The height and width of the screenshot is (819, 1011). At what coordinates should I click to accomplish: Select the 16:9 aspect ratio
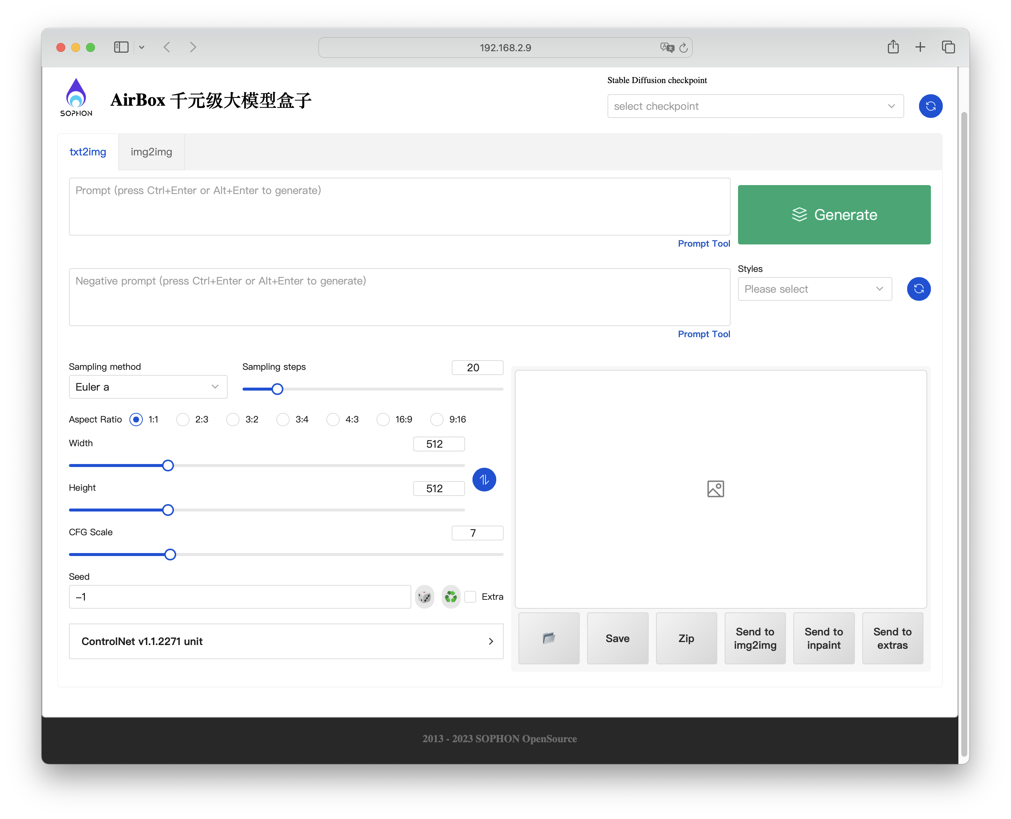click(383, 420)
